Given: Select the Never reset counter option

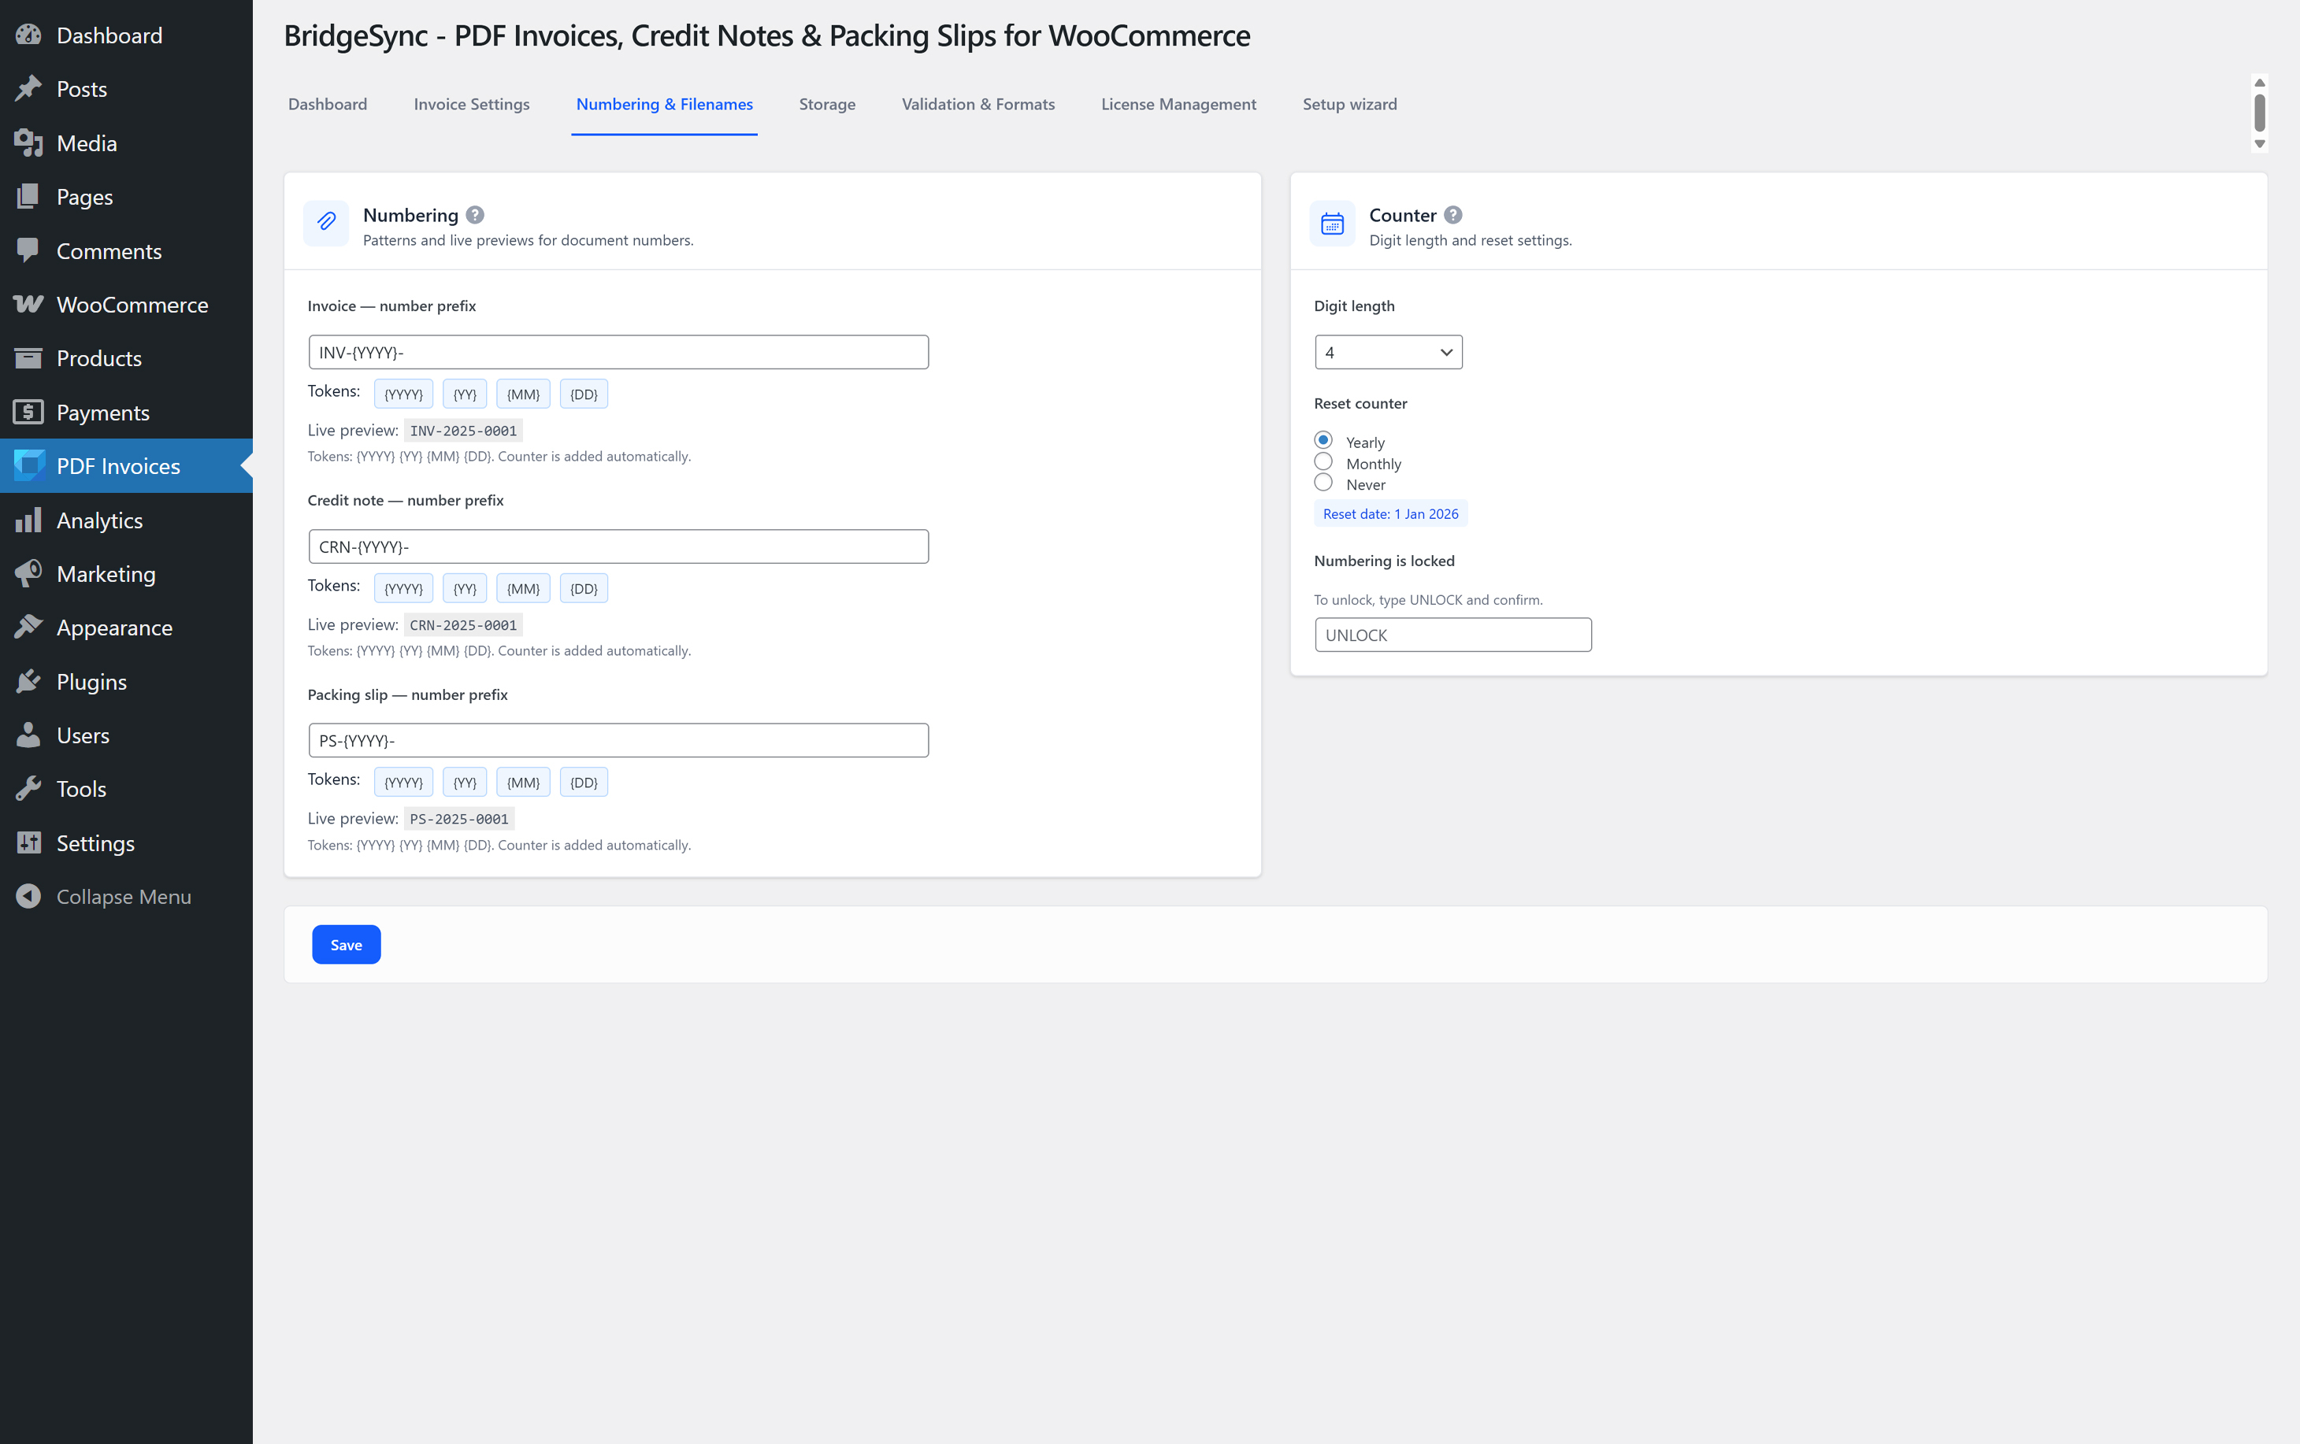Looking at the screenshot, I should 1322,483.
